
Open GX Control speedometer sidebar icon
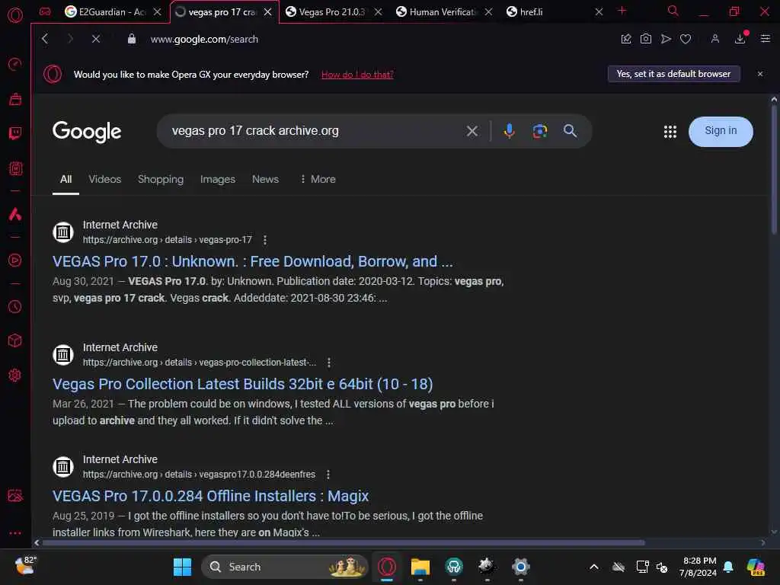click(x=15, y=64)
